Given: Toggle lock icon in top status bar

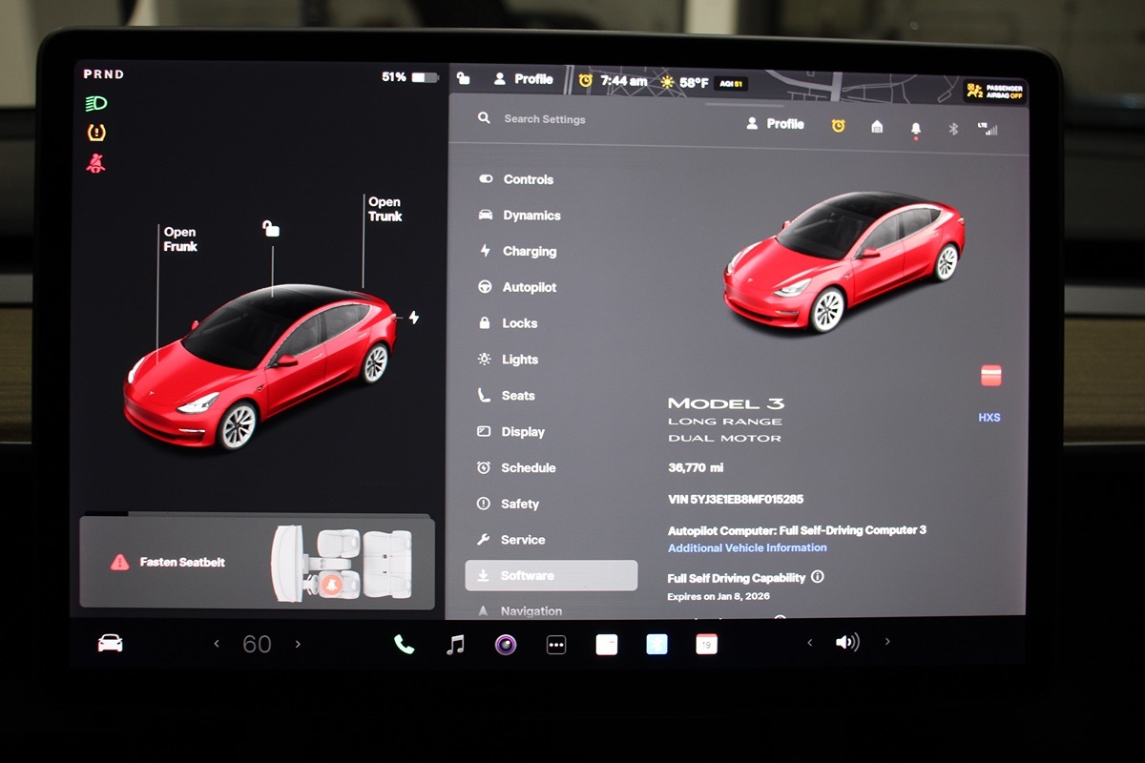Looking at the screenshot, I should click(464, 79).
